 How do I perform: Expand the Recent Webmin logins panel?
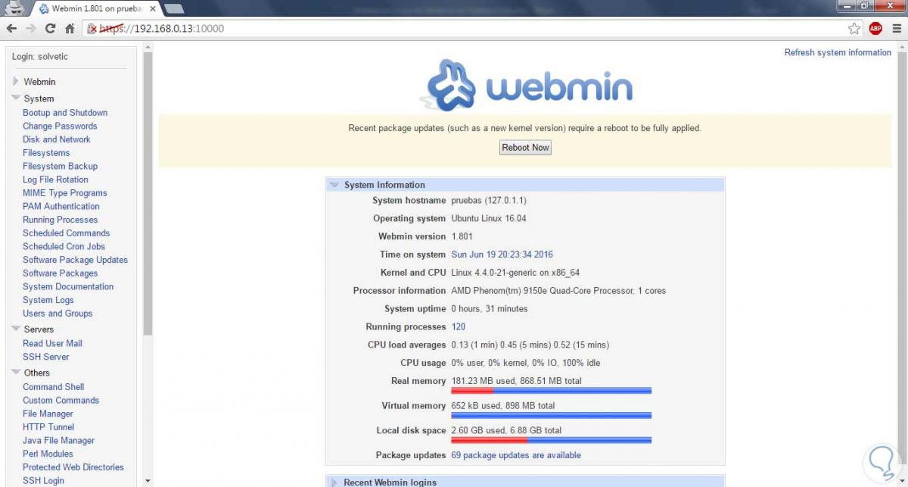point(334,482)
